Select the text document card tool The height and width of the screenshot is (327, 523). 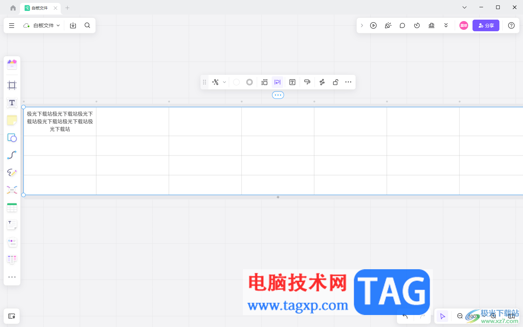(12, 225)
